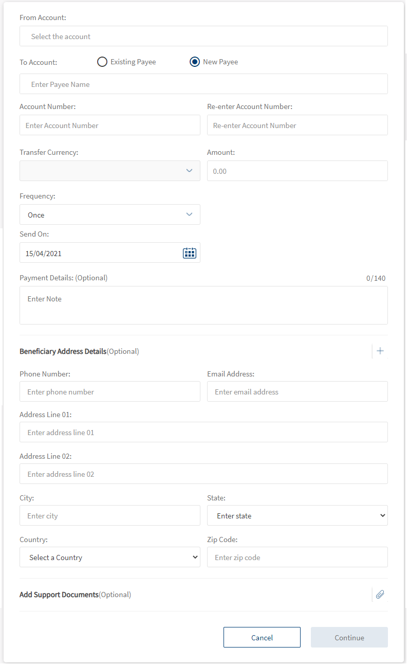Select the New Payee radio button
409x665 pixels.
click(x=195, y=62)
